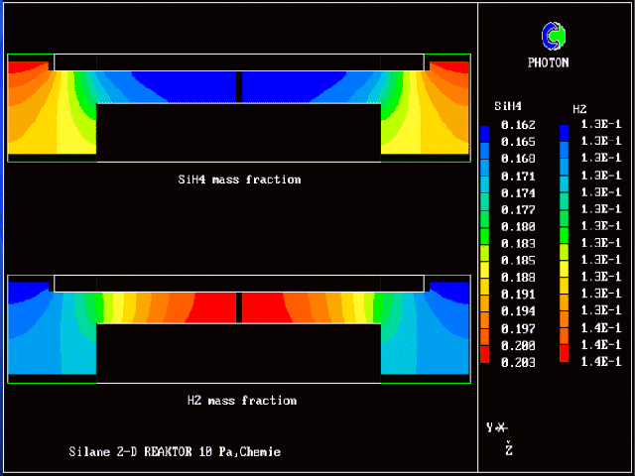Click the black divider bar in SiH4 plot
Screen dimensions: 635x476
coord(238,86)
